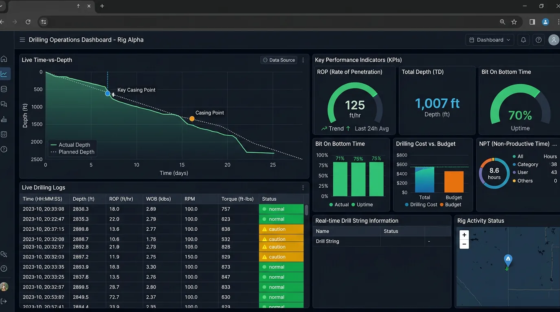Screen dimensions: 560x312
Task: Close the current browser tab
Action: (89, 6)
